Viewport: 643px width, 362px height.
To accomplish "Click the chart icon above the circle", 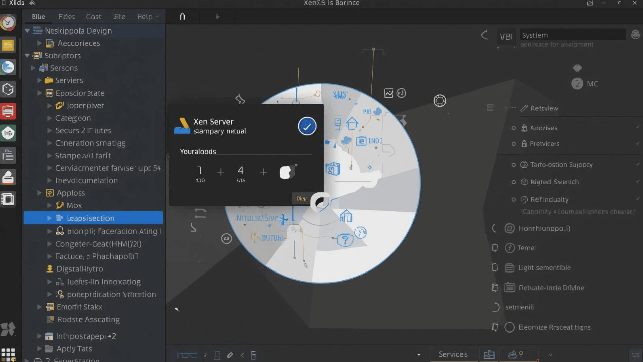I will (x=388, y=93).
